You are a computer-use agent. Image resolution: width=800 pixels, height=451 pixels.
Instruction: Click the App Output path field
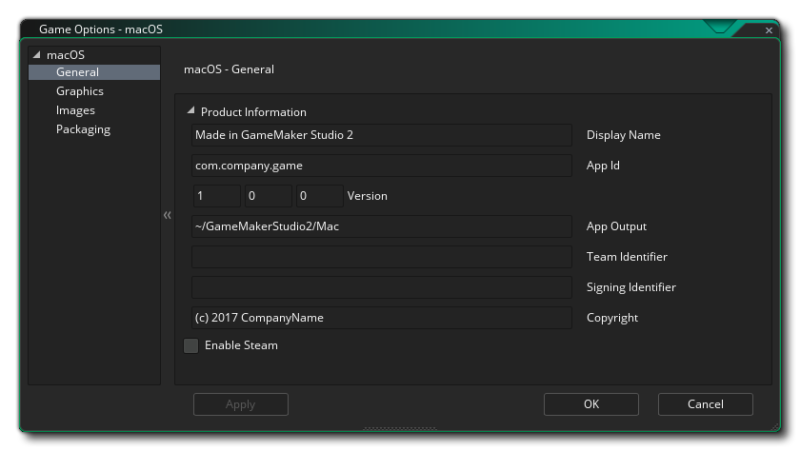pyautogui.click(x=381, y=226)
